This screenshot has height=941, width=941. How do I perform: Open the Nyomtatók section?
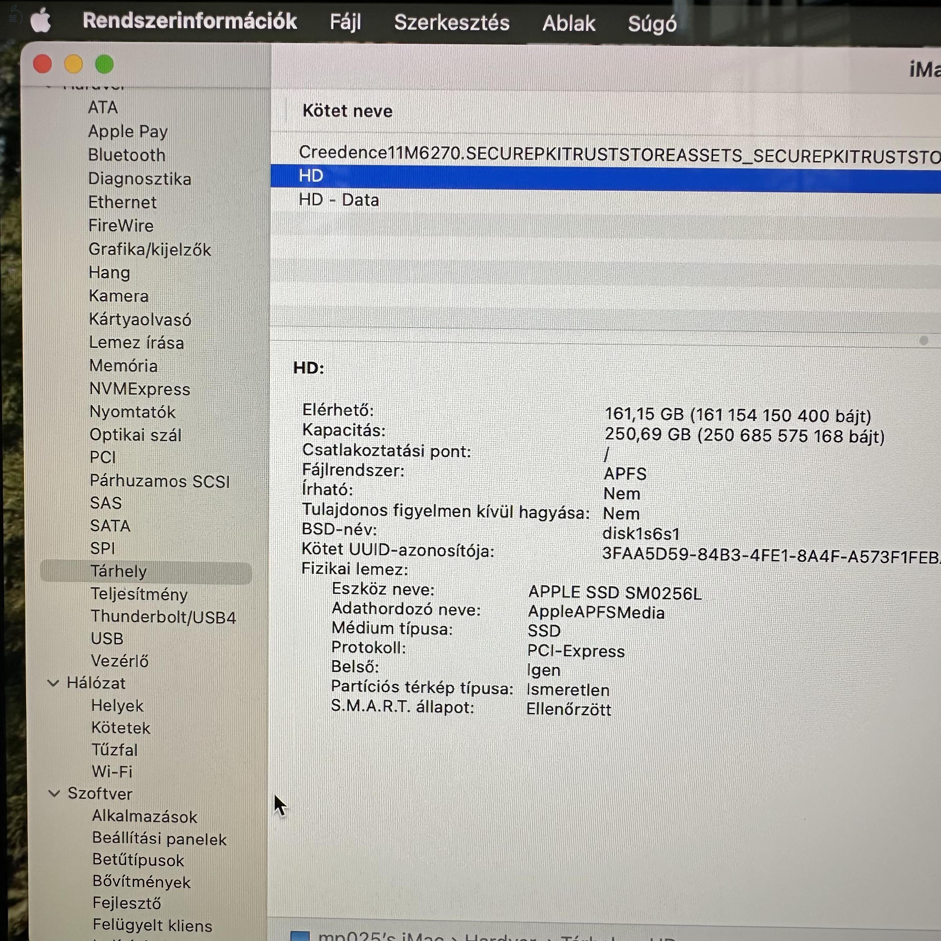tap(132, 412)
